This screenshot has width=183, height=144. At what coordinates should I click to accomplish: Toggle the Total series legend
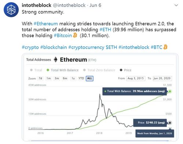coord(36,70)
